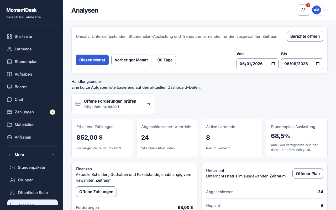
Task: Click the Stundenplan calendar icon
Action: click(x=9, y=62)
